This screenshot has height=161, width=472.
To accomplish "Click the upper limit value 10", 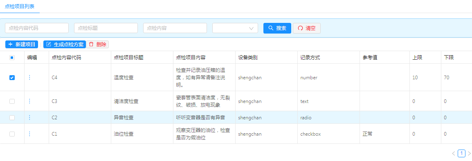I will (415, 78).
